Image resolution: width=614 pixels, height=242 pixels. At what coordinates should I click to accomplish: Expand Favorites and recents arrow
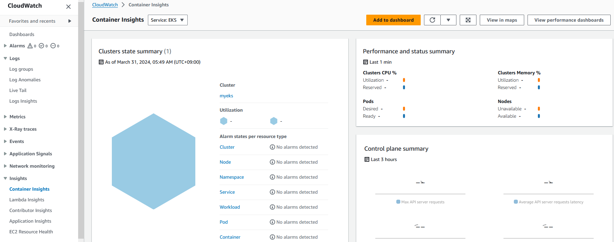click(70, 21)
